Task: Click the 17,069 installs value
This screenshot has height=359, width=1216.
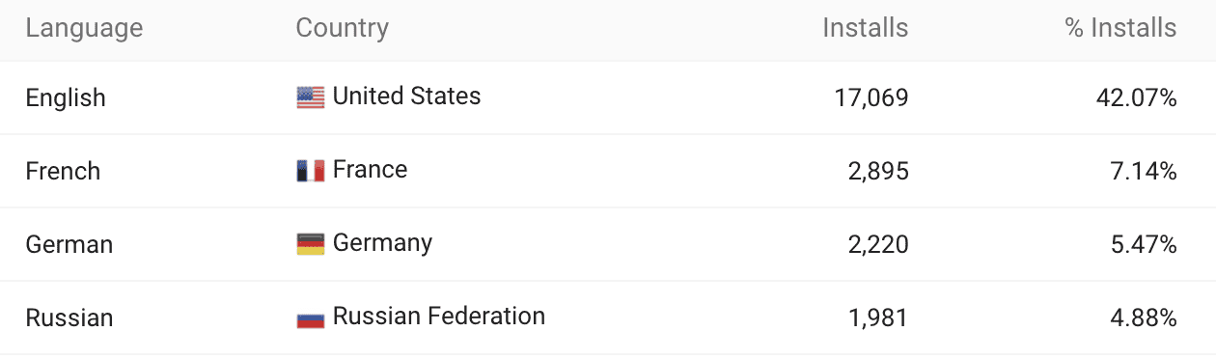Action: [x=870, y=98]
